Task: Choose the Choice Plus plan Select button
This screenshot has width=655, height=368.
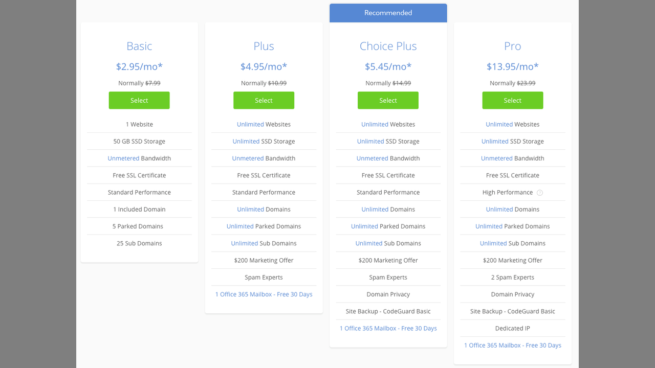Action: pos(388,100)
